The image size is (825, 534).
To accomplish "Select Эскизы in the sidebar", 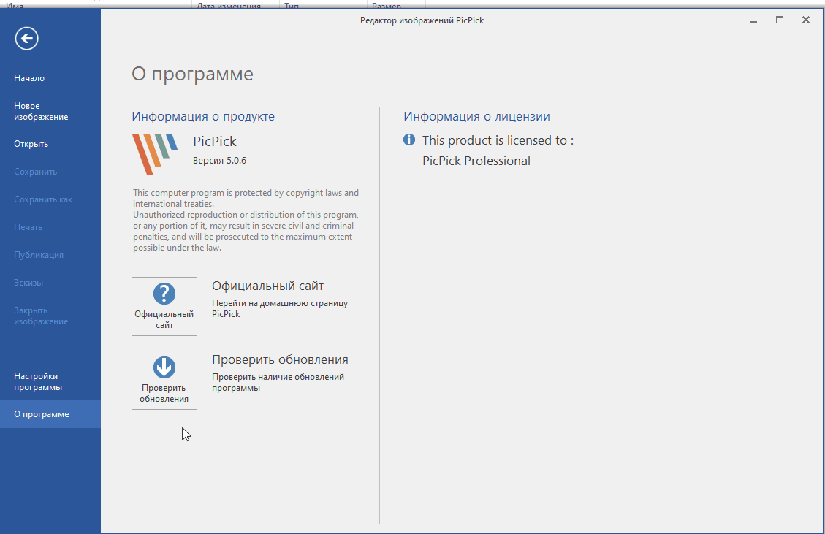I will pos(30,283).
